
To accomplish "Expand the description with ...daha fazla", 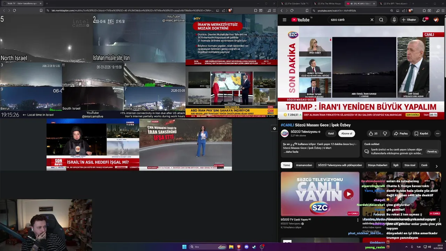I will click(x=291, y=152).
